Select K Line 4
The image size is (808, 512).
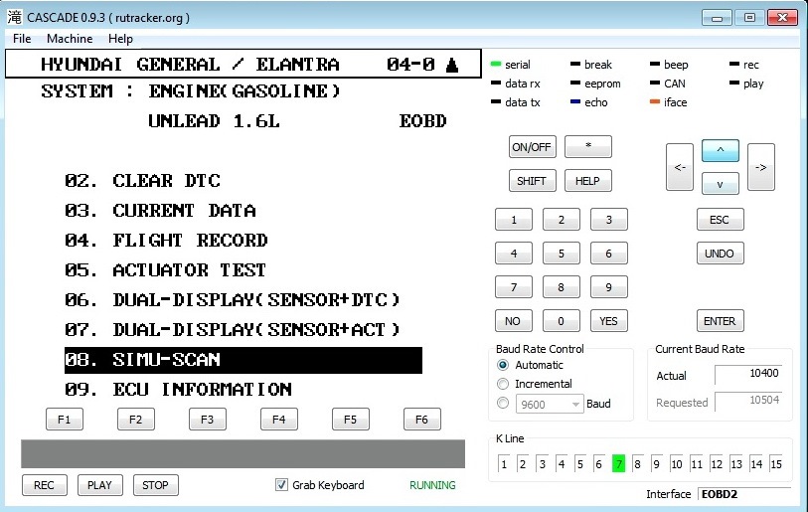(562, 464)
